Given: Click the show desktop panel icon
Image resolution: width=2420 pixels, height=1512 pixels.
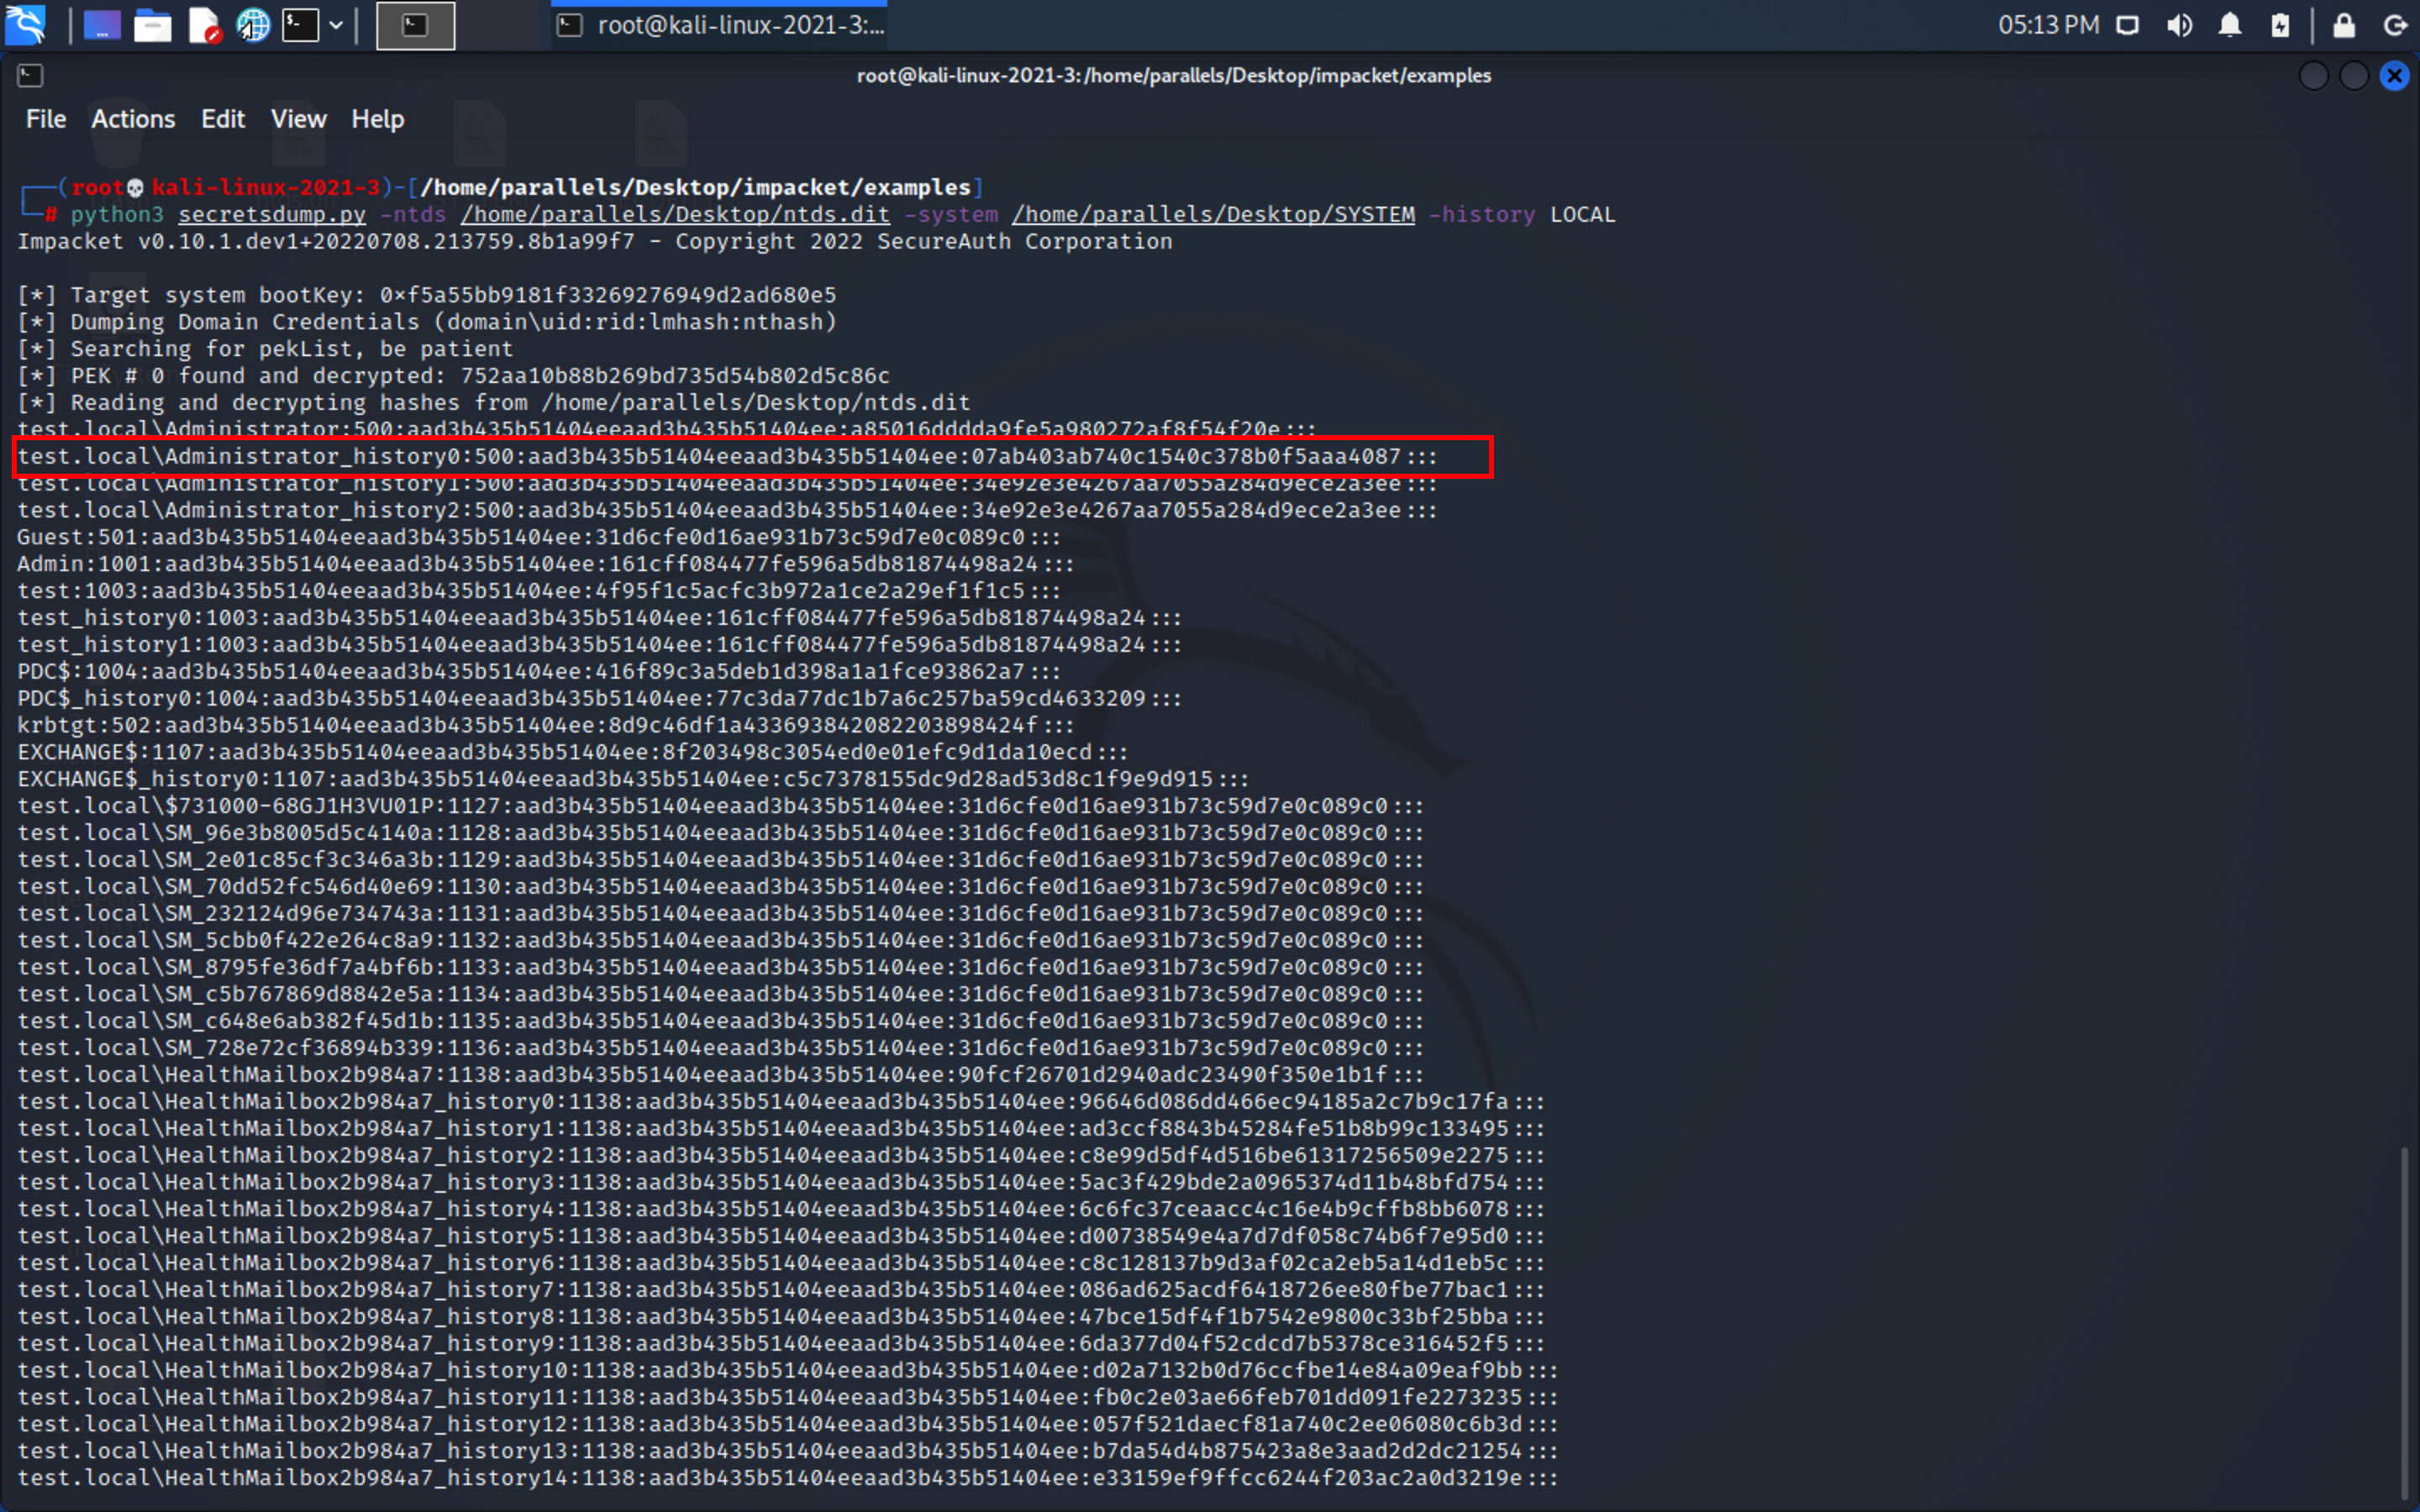Looking at the screenshot, I should 102,25.
